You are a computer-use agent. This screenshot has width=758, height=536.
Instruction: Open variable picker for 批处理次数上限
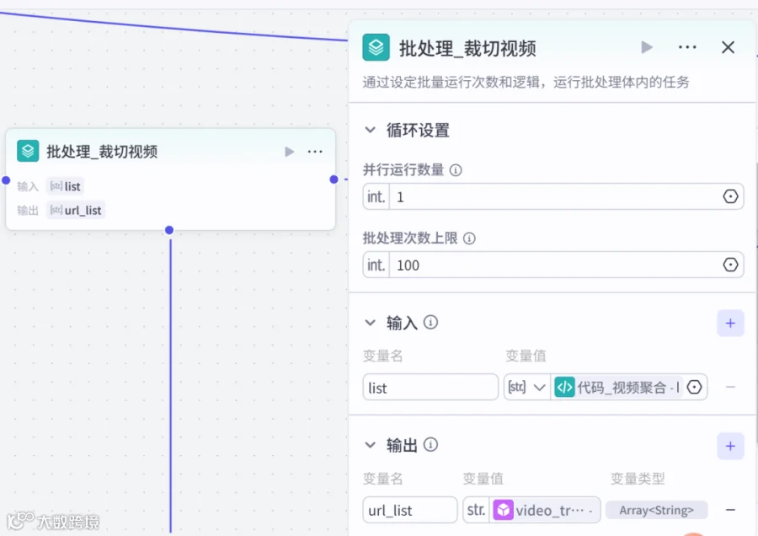pyautogui.click(x=730, y=265)
